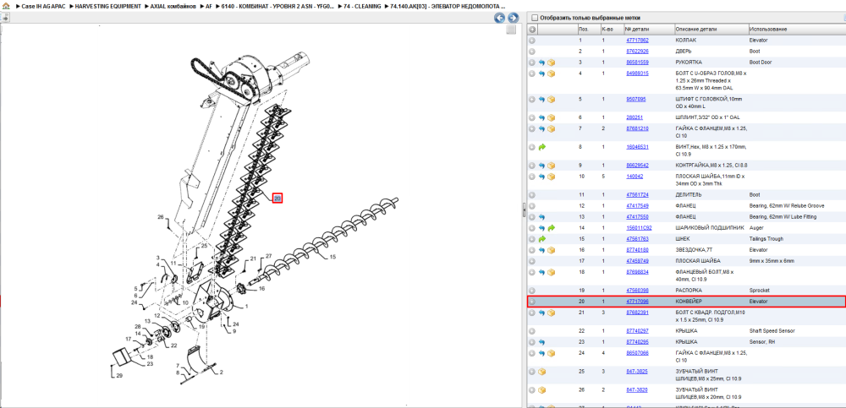
Task: Click blue arrow for ПЛОСКАЯ ШАЙБА row 10
Action: [541, 177]
